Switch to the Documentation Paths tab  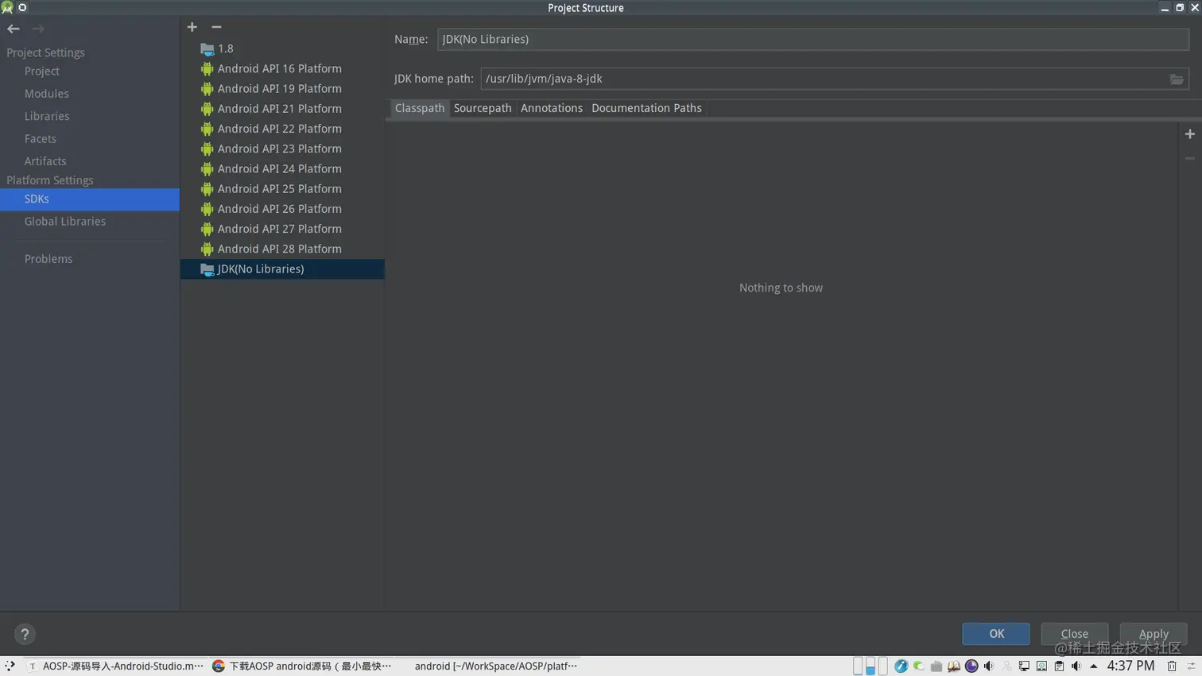tap(646, 108)
